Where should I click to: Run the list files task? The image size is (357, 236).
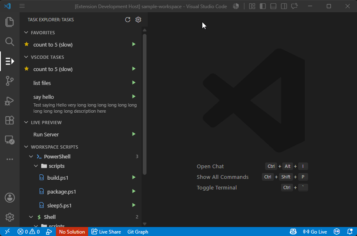tap(134, 83)
